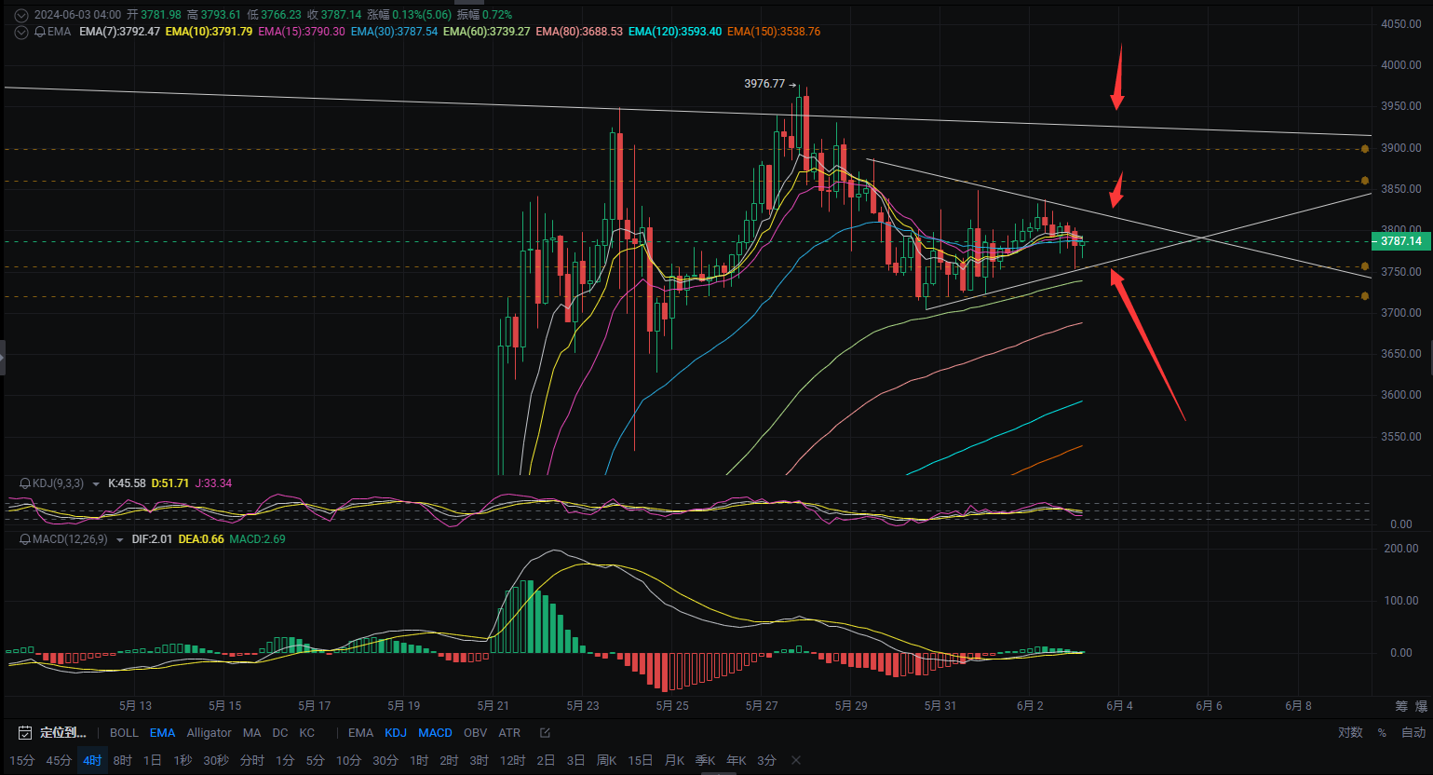Switch to the 45分 timeframe

point(59,761)
